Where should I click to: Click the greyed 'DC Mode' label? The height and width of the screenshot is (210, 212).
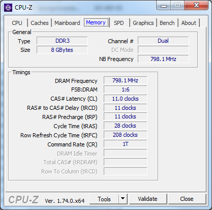(x=123, y=50)
